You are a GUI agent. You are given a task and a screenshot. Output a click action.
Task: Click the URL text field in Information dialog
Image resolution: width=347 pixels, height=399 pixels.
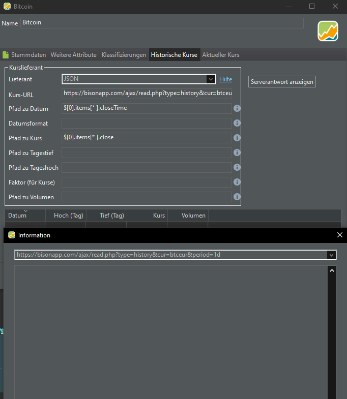click(171, 255)
